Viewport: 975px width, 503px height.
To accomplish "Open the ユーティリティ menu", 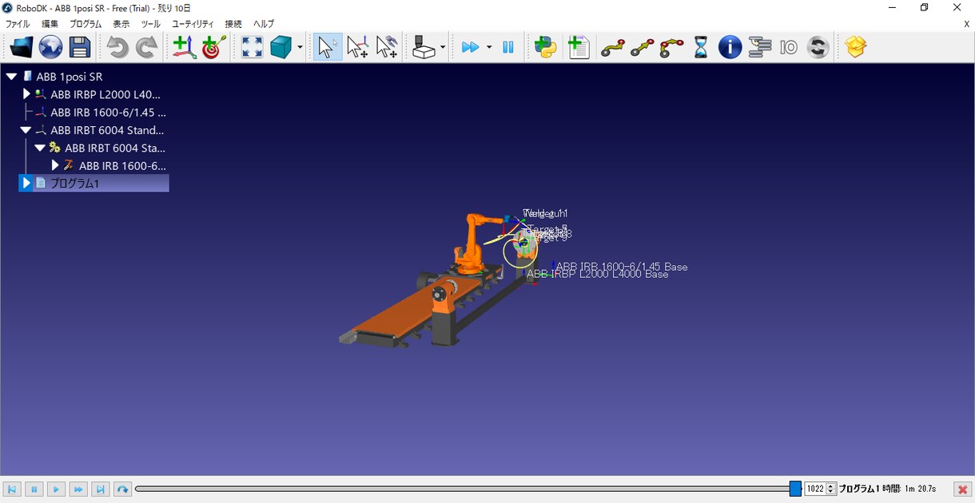I will point(193,24).
